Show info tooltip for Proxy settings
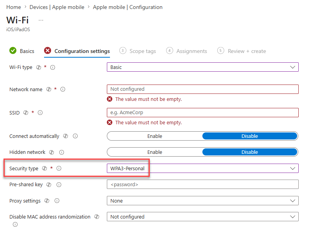This screenshot has width=326, height=231. 57,201
